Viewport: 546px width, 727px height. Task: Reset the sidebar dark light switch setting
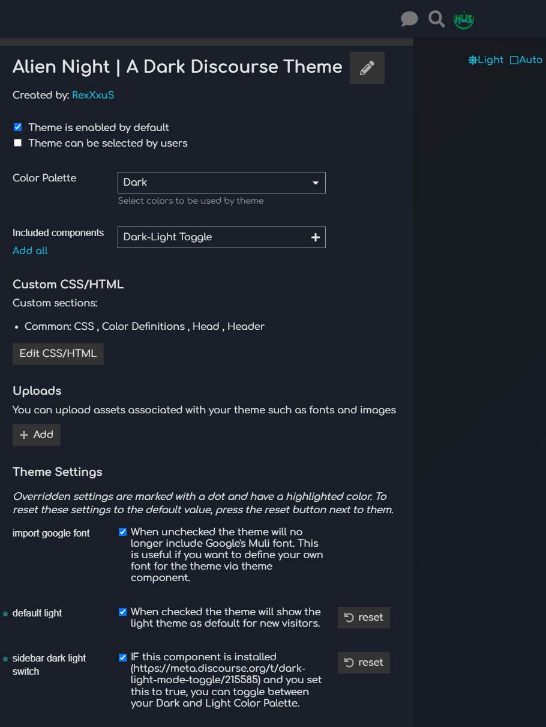point(364,663)
